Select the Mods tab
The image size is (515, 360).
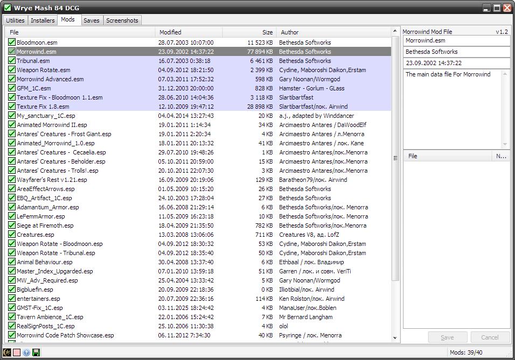tap(68, 20)
